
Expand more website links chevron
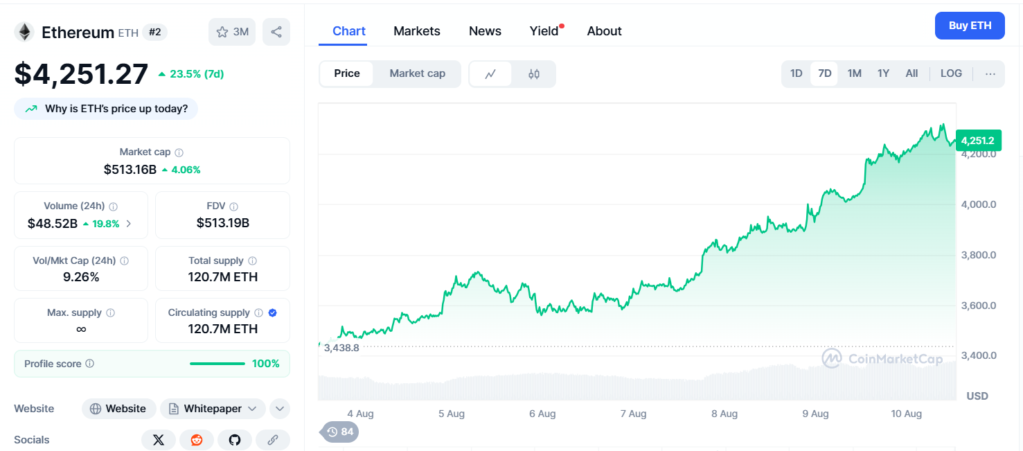pyautogui.click(x=280, y=409)
